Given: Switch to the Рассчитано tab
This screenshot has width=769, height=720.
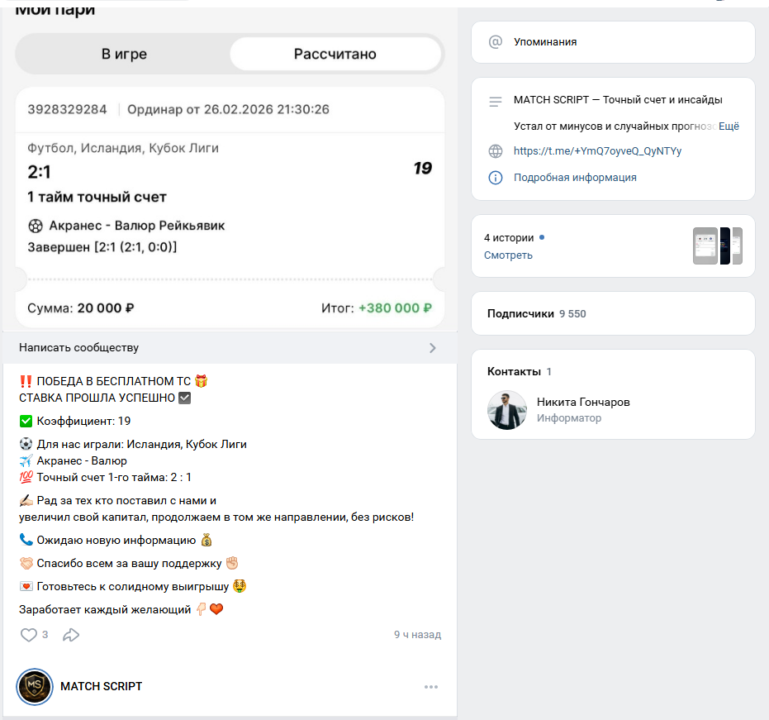Looking at the screenshot, I should pos(335,55).
